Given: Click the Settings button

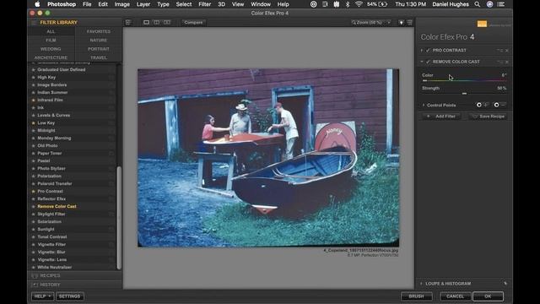Looking at the screenshot, I should tap(69, 296).
